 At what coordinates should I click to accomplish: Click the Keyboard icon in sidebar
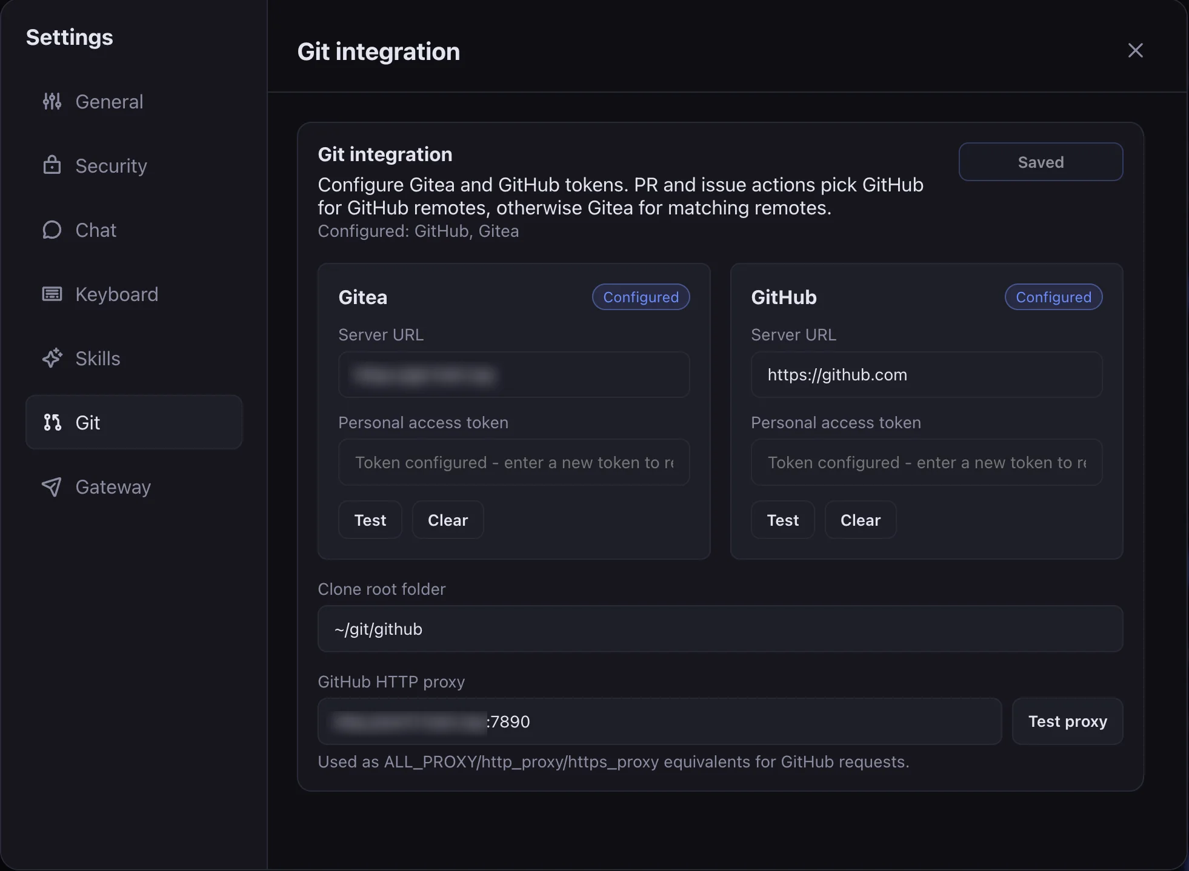[x=52, y=294]
